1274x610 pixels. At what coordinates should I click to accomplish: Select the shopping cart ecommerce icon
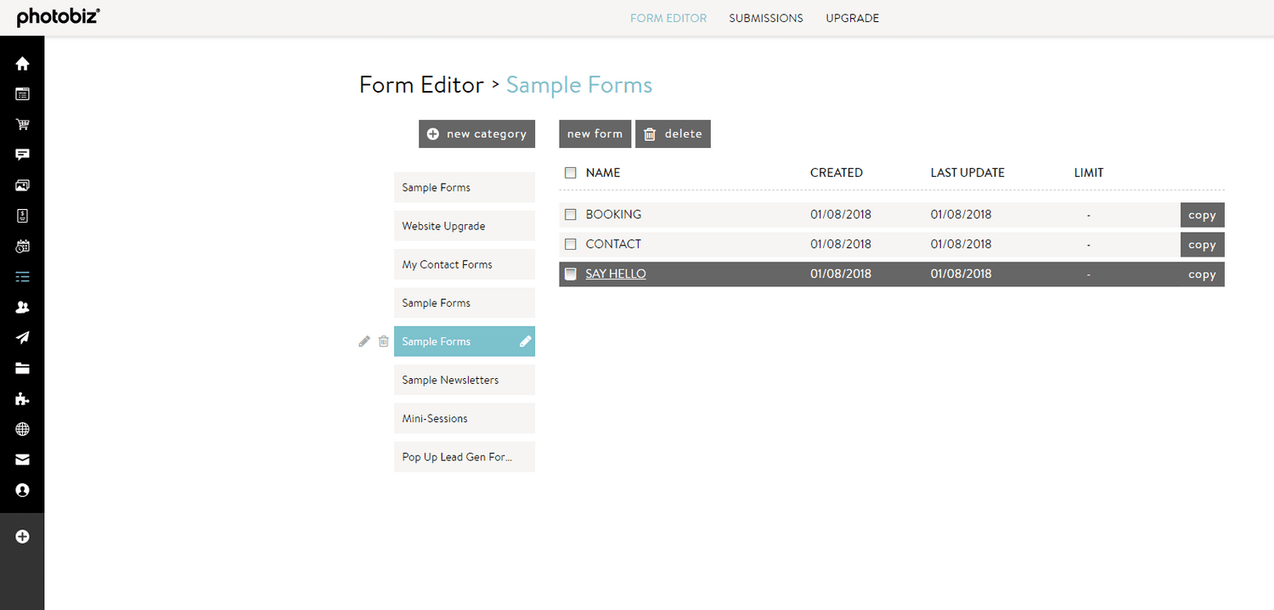pos(22,124)
